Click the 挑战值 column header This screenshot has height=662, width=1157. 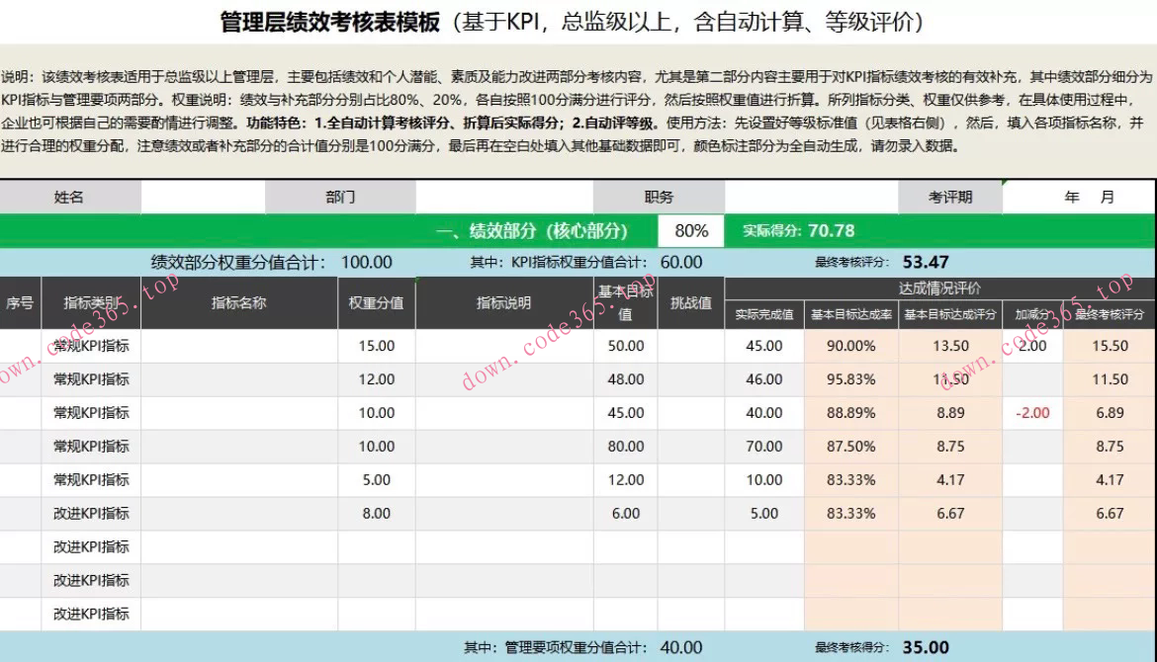(692, 303)
